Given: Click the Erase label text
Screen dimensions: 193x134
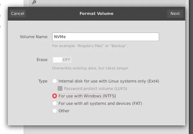Looking at the screenshot, I should pyautogui.click(x=42, y=60).
